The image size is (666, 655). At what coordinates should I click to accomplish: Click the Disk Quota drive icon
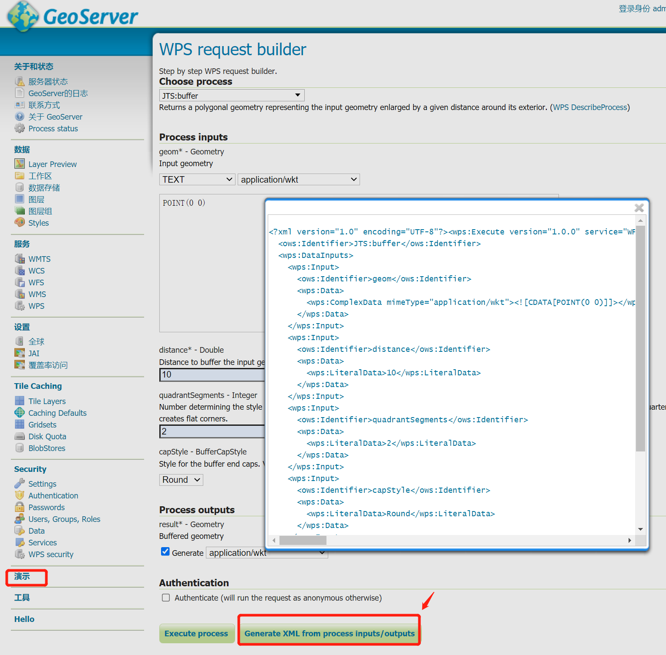(20, 436)
